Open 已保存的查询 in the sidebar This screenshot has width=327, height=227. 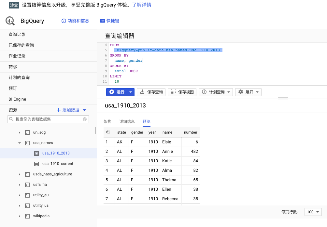pos(49,45)
